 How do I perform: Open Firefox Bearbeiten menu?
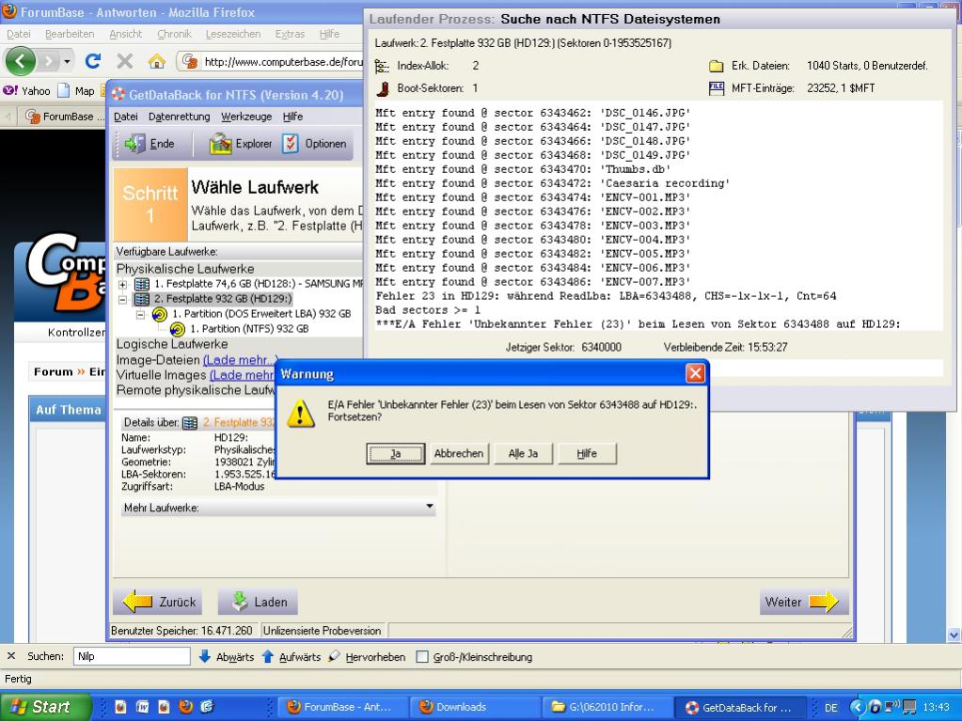pyautogui.click(x=70, y=34)
